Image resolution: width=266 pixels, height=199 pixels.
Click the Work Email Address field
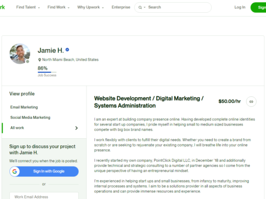(44, 196)
